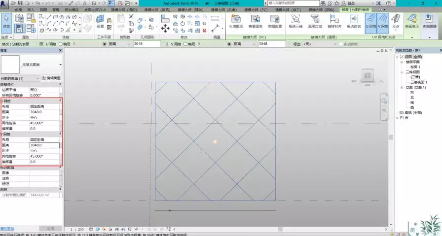The width and height of the screenshot is (442, 236).
Task: Select the U 网格 编号 radio button
Action: click(x=61, y=44)
